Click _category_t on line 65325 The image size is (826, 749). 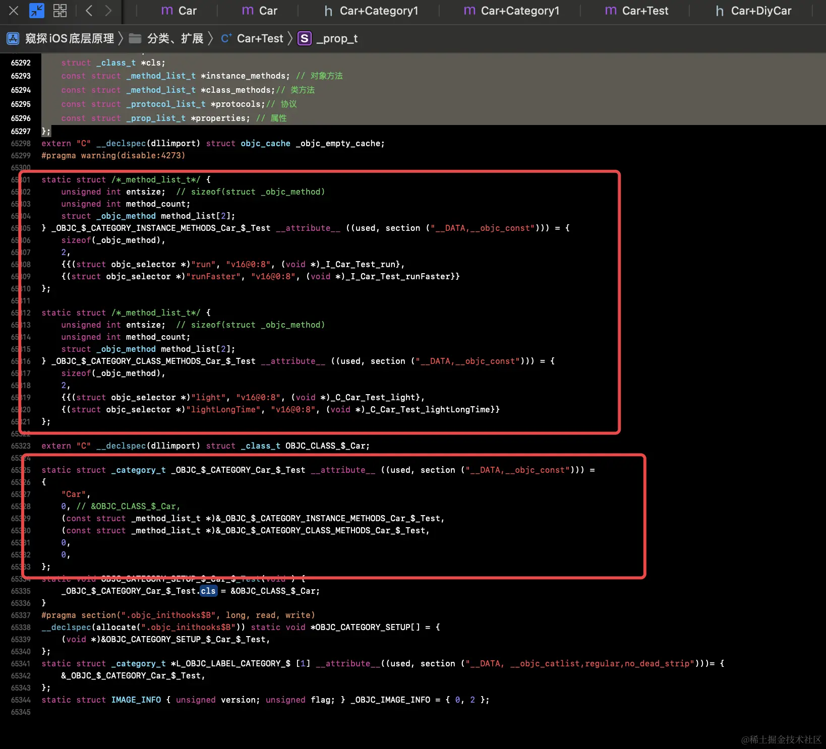click(138, 470)
